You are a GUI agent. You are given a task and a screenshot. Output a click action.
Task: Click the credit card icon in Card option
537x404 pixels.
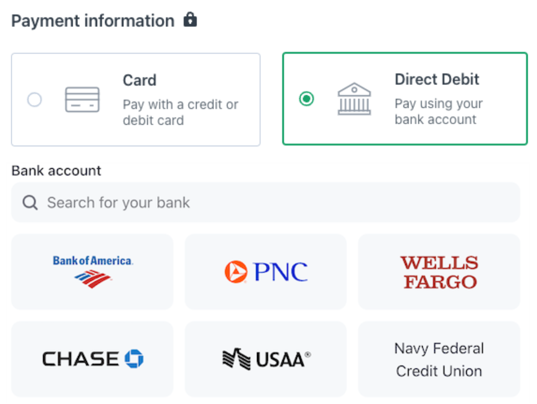tap(83, 100)
